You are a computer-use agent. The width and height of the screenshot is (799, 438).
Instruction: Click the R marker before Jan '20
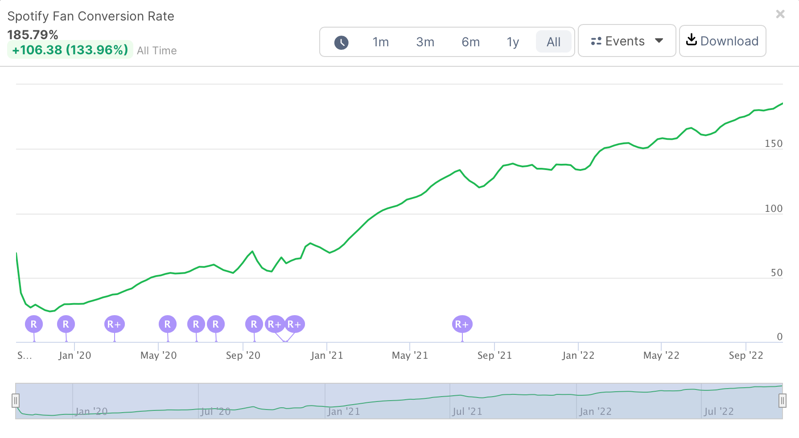pyautogui.click(x=66, y=324)
